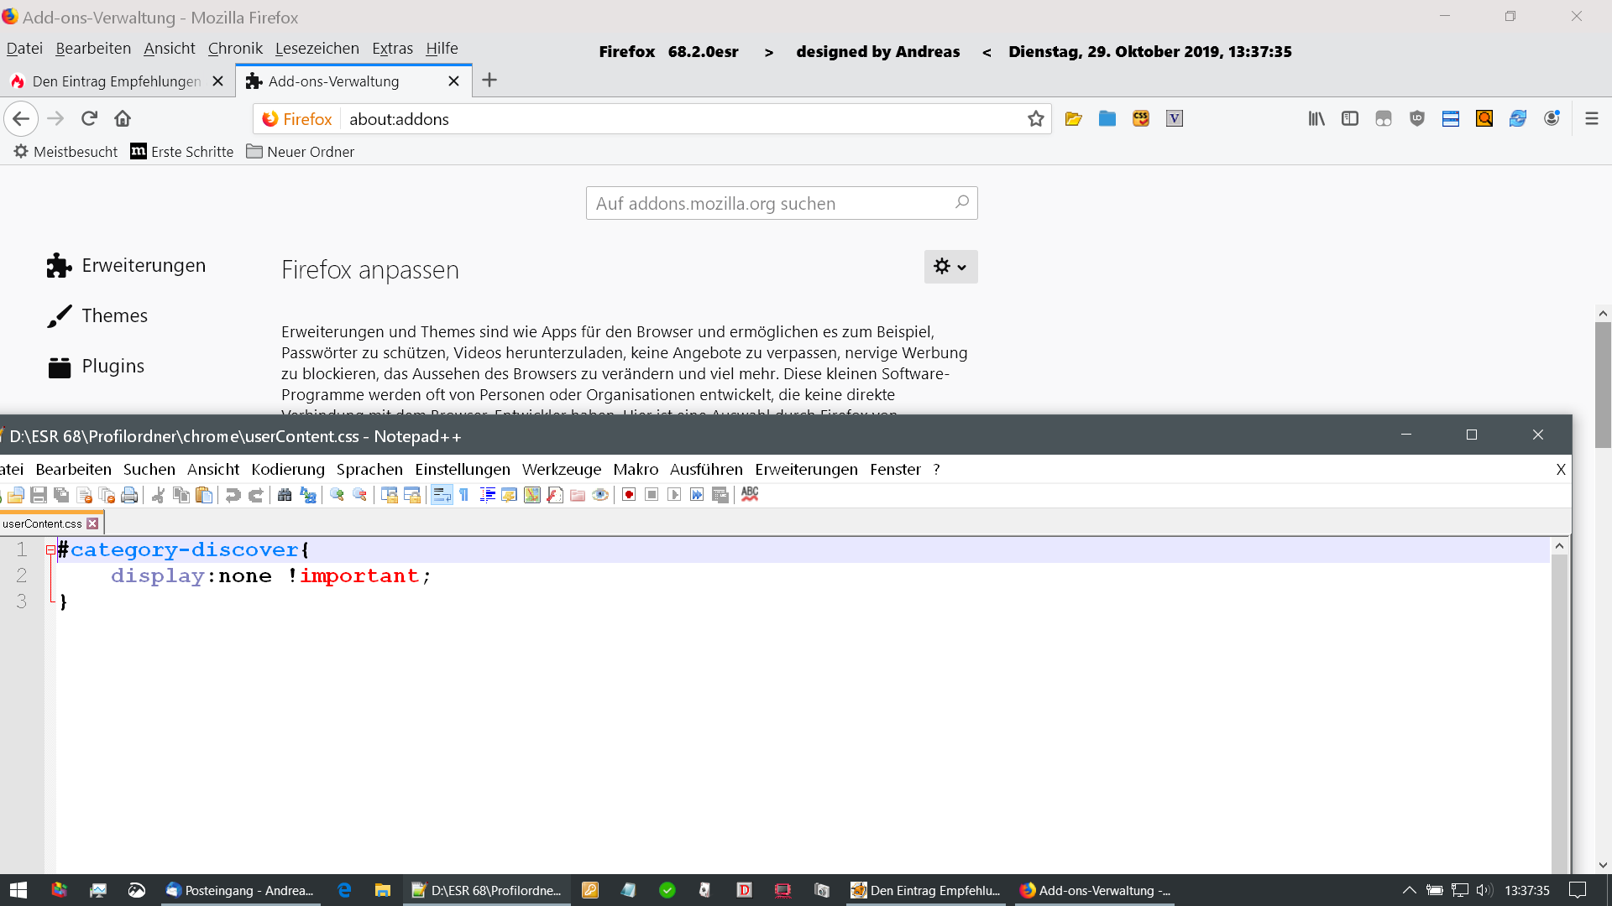1612x906 pixels.
Task: Select Themes in add-ons sidebar
Action: (114, 316)
